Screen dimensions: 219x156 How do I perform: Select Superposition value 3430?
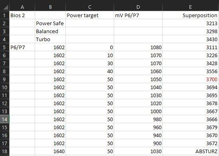coord(191,39)
